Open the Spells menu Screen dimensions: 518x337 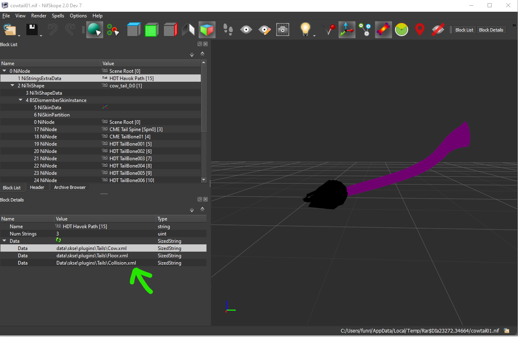click(x=58, y=16)
